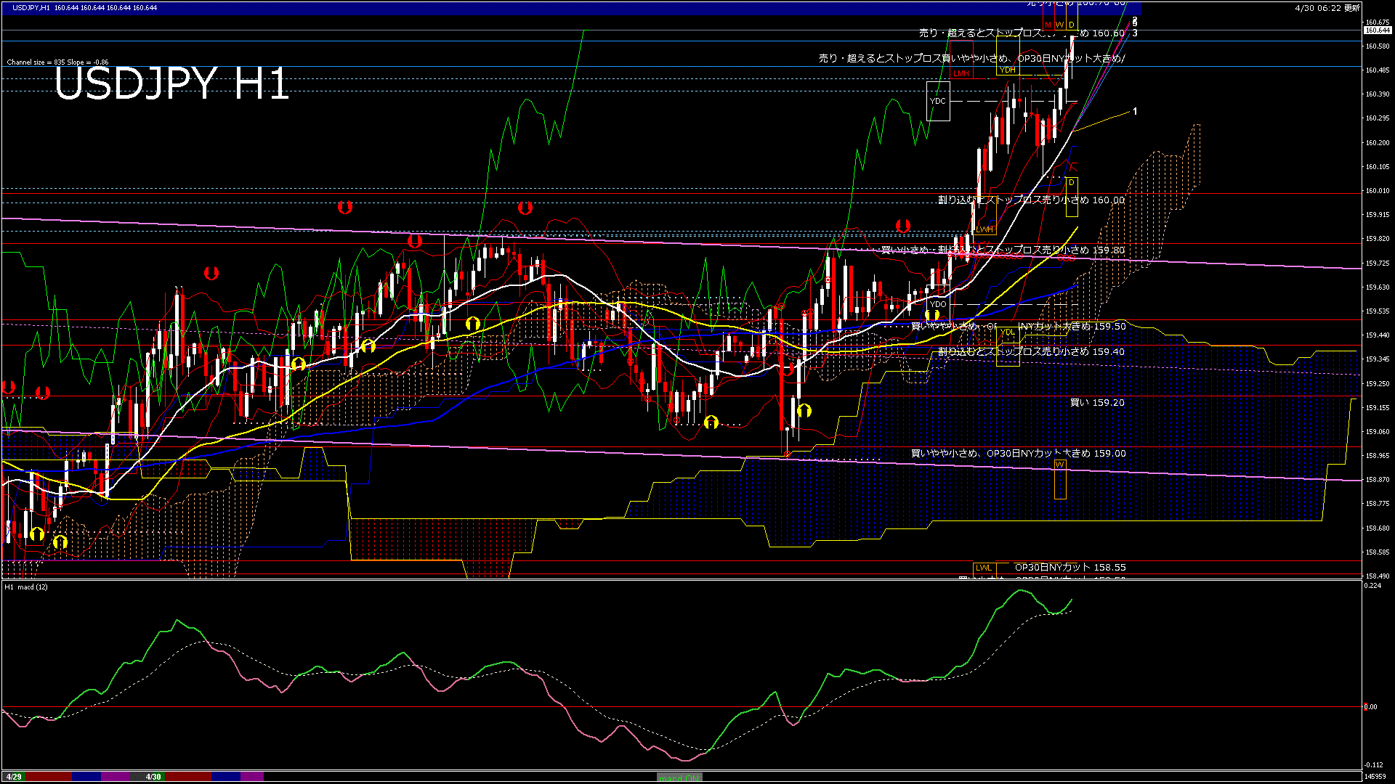Click the '買い 159.20' order label
Viewport: 1395px width, 784px height.
(x=1097, y=402)
